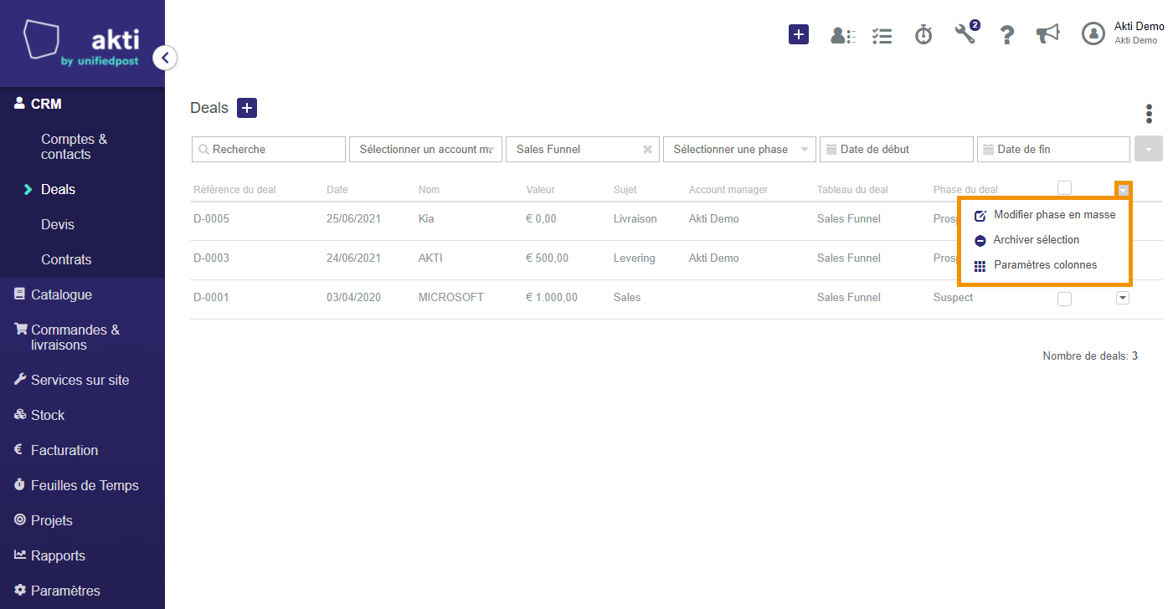Expand the Sélectionner une phase dropdown

[x=739, y=149]
